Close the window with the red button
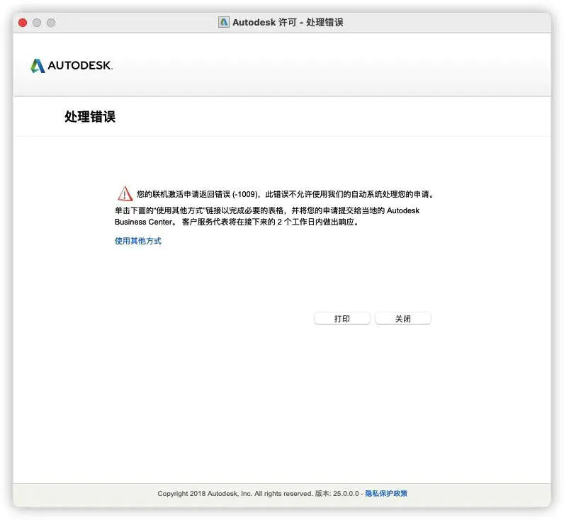This screenshot has width=564, height=520. [23, 23]
